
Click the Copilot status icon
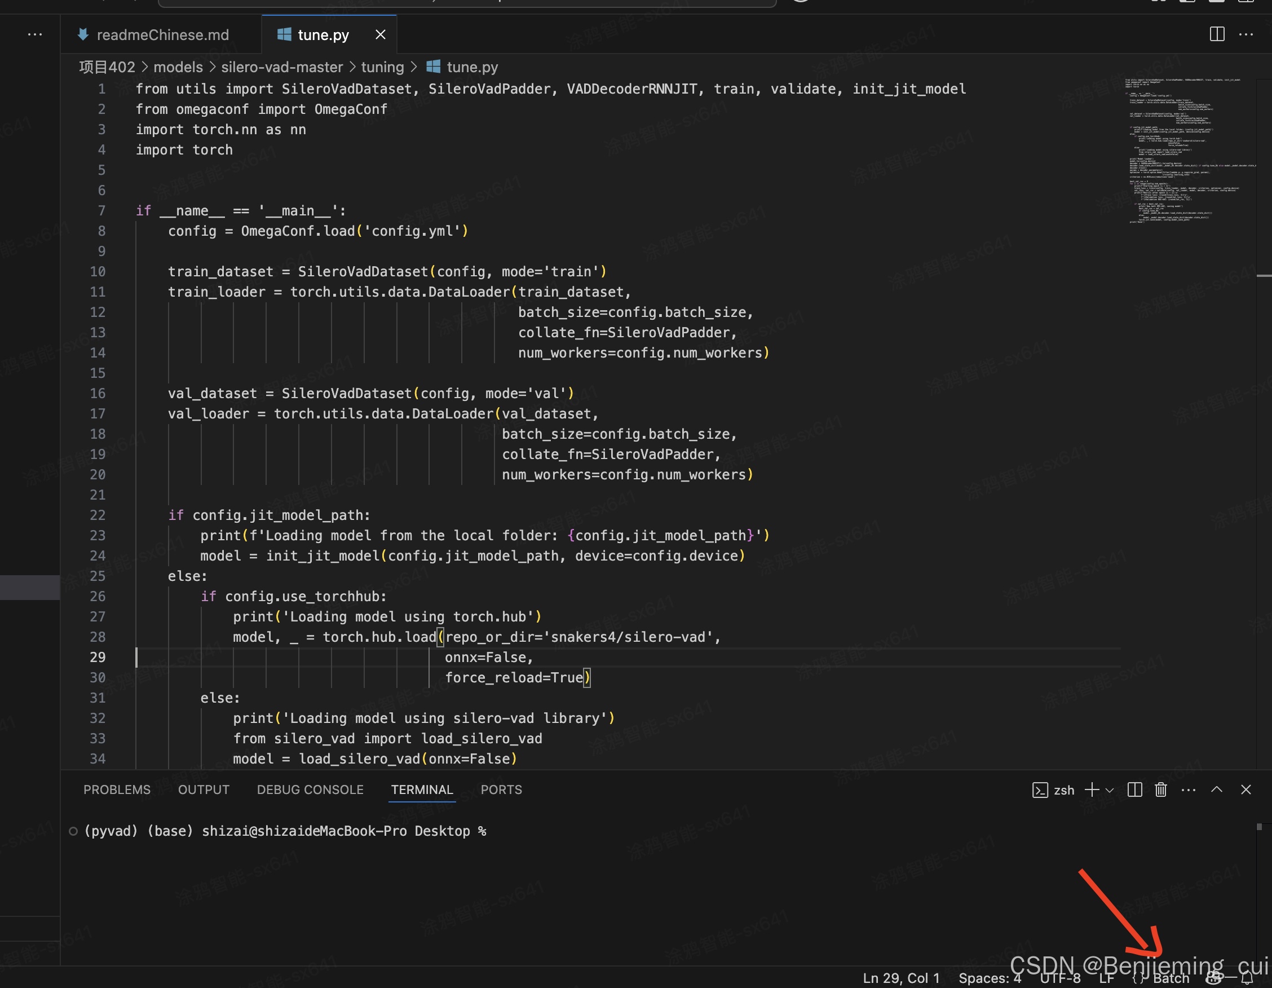1215,978
